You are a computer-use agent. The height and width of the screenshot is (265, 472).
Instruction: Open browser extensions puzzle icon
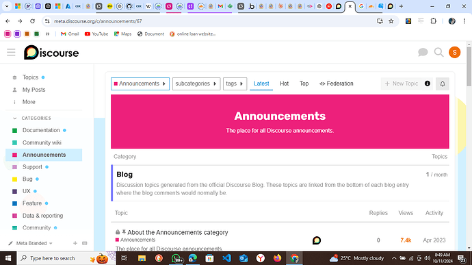pyautogui.click(x=434, y=21)
